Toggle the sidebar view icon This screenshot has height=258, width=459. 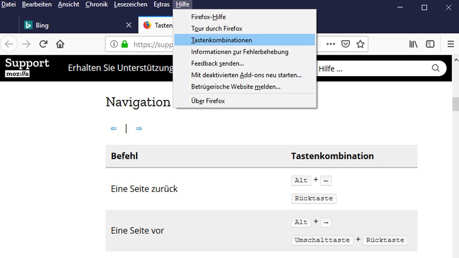pyautogui.click(x=430, y=44)
